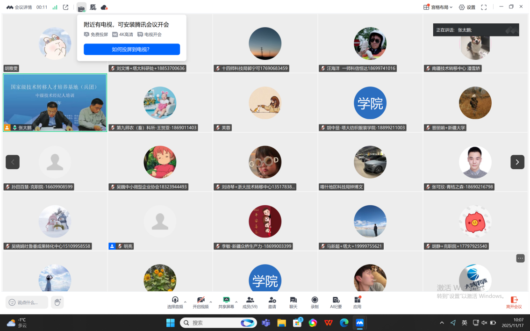Screen dimensions: 530x331
Task: Click the raise hand icon
Action: point(57,302)
